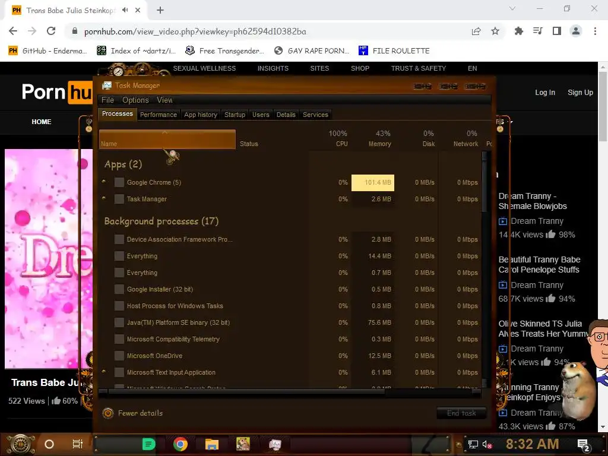Open the Start button on the taskbar
Image resolution: width=608 pixels, height=456 pixels.
pyautogui.click(x=21, y=444)
